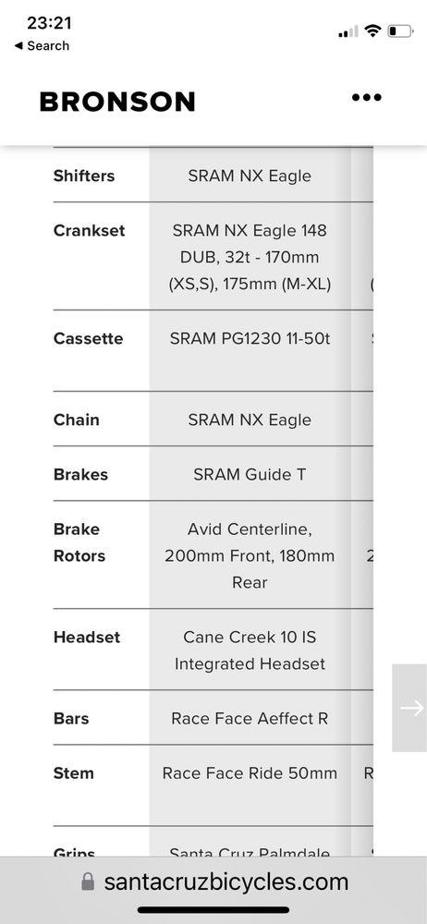Tap the cellular signal bars icon
The height and width of the screenshot is (924, 427).
click(348, 31)
